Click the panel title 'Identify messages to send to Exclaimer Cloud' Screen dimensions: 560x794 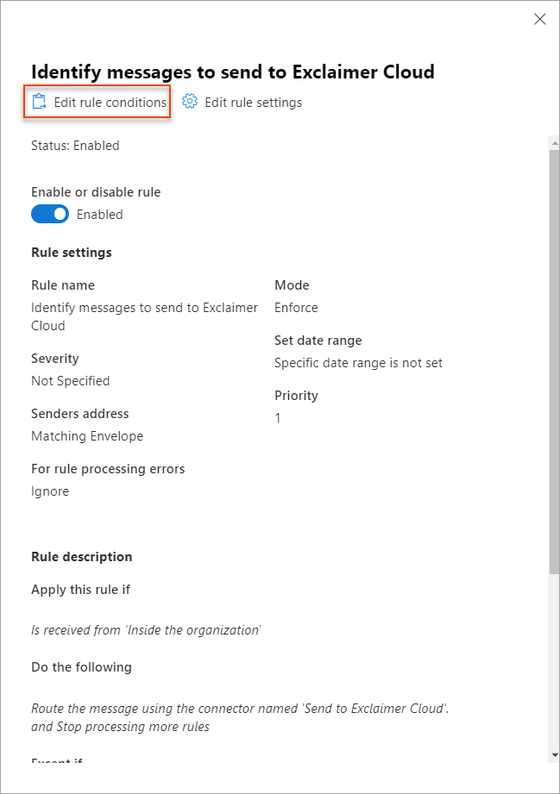(x=233, y=72)
